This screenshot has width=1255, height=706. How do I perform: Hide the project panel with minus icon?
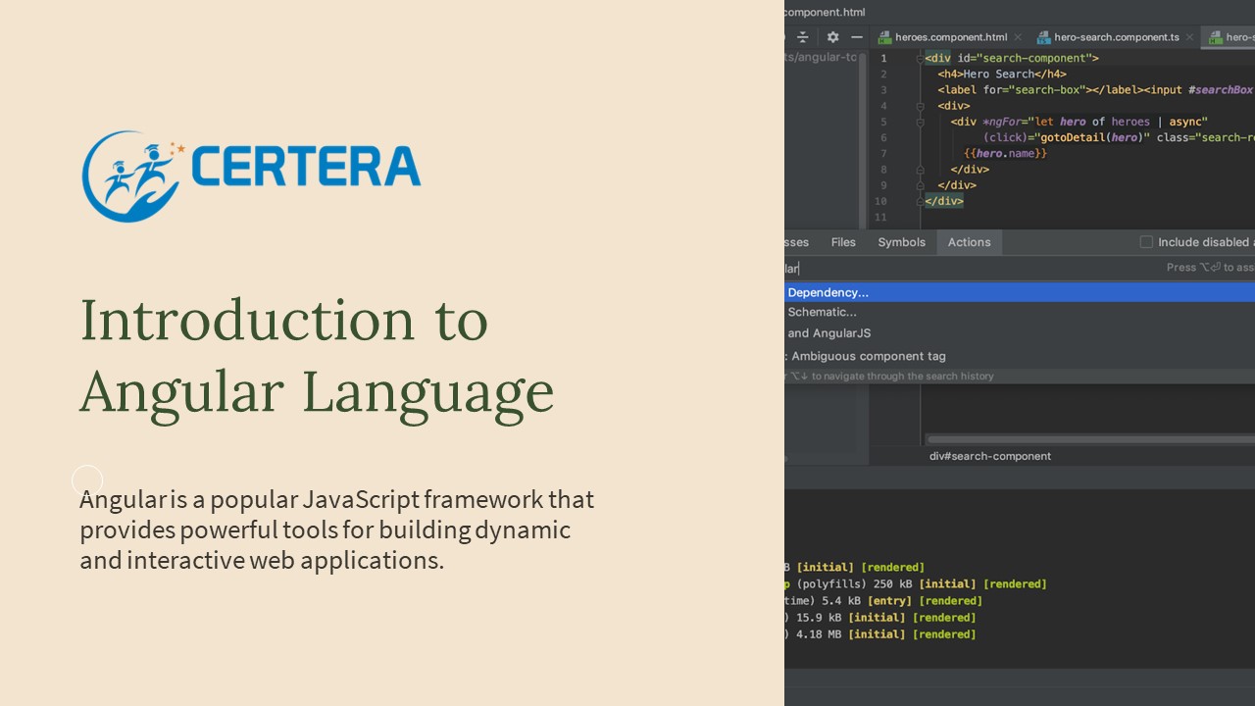pyautogui.click(x=856, y=37)
